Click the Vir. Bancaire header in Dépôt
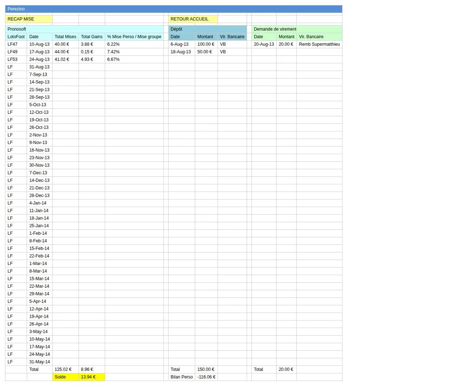The width and height of the screenshot is (461, 386). pyautogui.click(x=232, y=37)
